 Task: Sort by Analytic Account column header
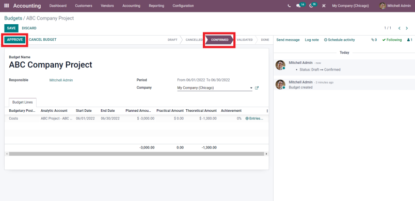click(54, 111)
